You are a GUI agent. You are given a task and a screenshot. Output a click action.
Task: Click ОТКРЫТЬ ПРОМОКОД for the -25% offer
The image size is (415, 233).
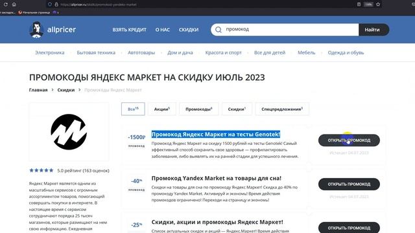click(x=349, y=228)
